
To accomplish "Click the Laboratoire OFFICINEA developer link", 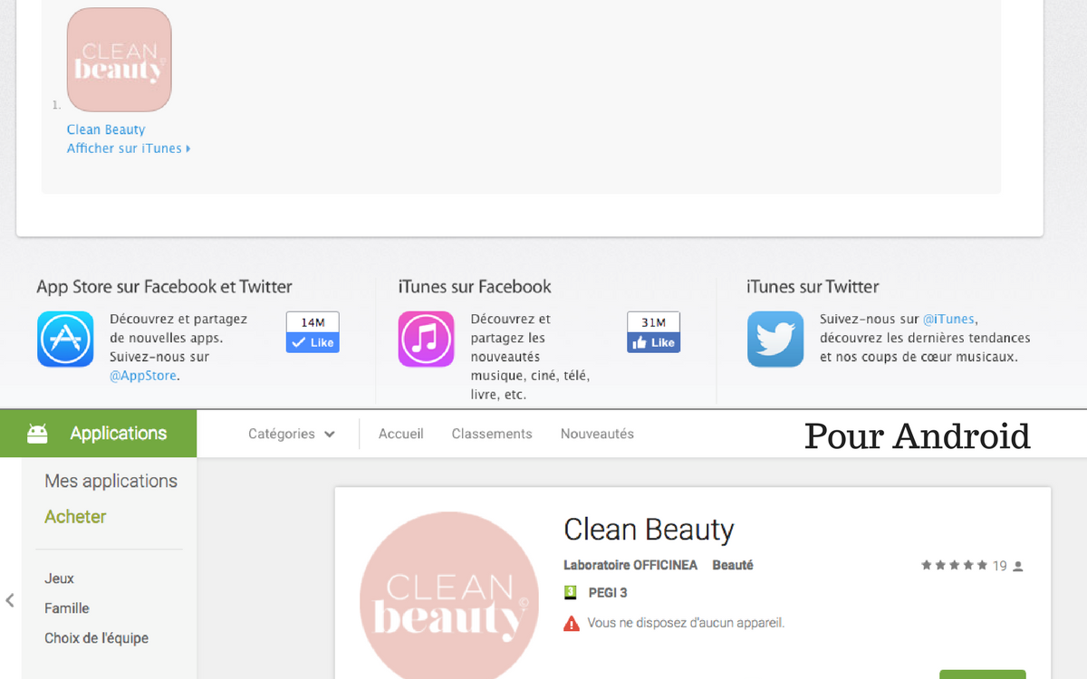I will [x=630, y=565].
